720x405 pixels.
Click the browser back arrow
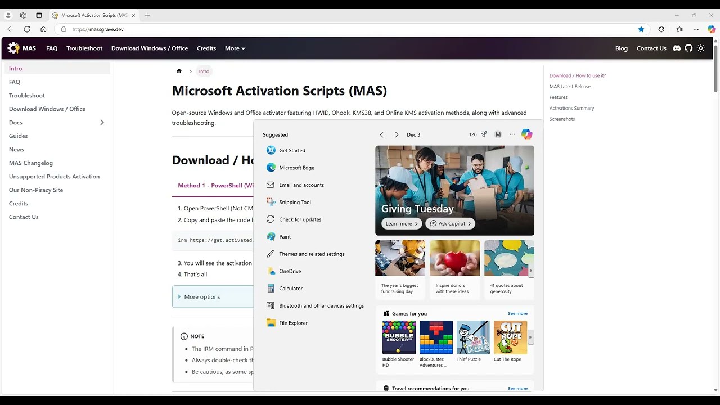pyautogui.click(x=10, y=29)
